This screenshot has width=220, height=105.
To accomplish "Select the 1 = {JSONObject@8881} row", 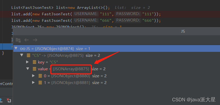I will click(x=117, y=83).
